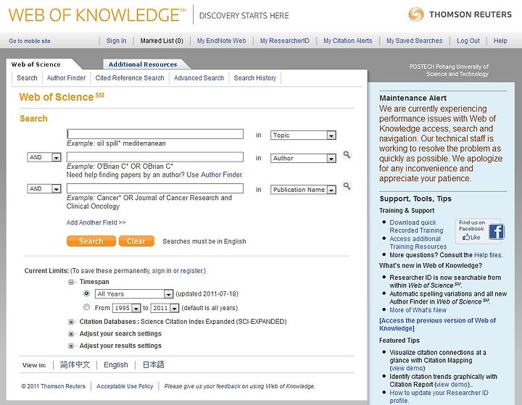
Task: Click the Publication Name lookup magnifier icon
Action: point(347,186)
